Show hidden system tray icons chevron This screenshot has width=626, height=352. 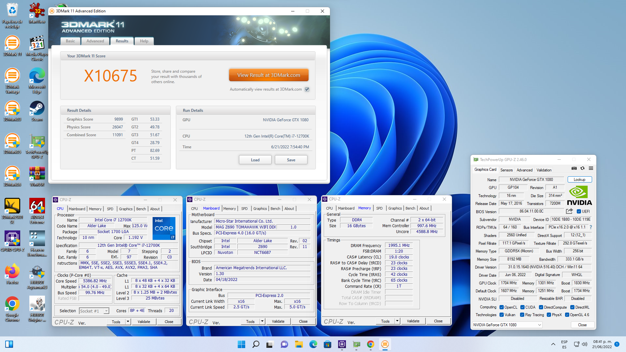point(553,344)
